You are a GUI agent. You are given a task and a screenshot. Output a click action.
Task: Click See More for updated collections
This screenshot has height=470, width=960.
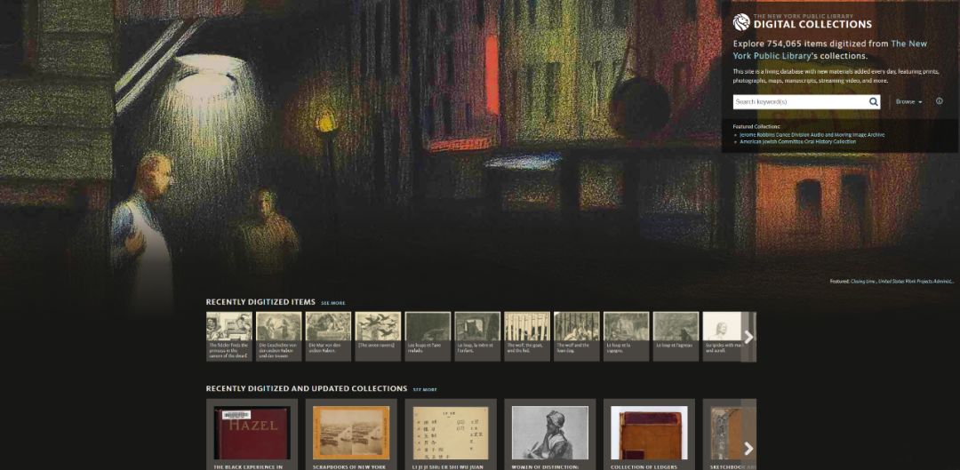[425, 389]
